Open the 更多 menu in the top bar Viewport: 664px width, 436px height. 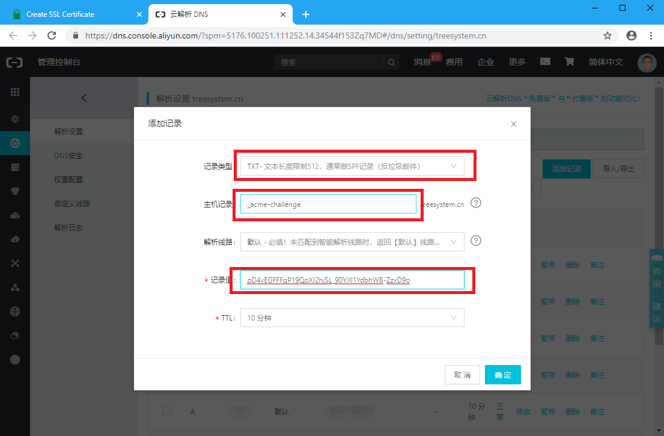click(x=517, y=62)
